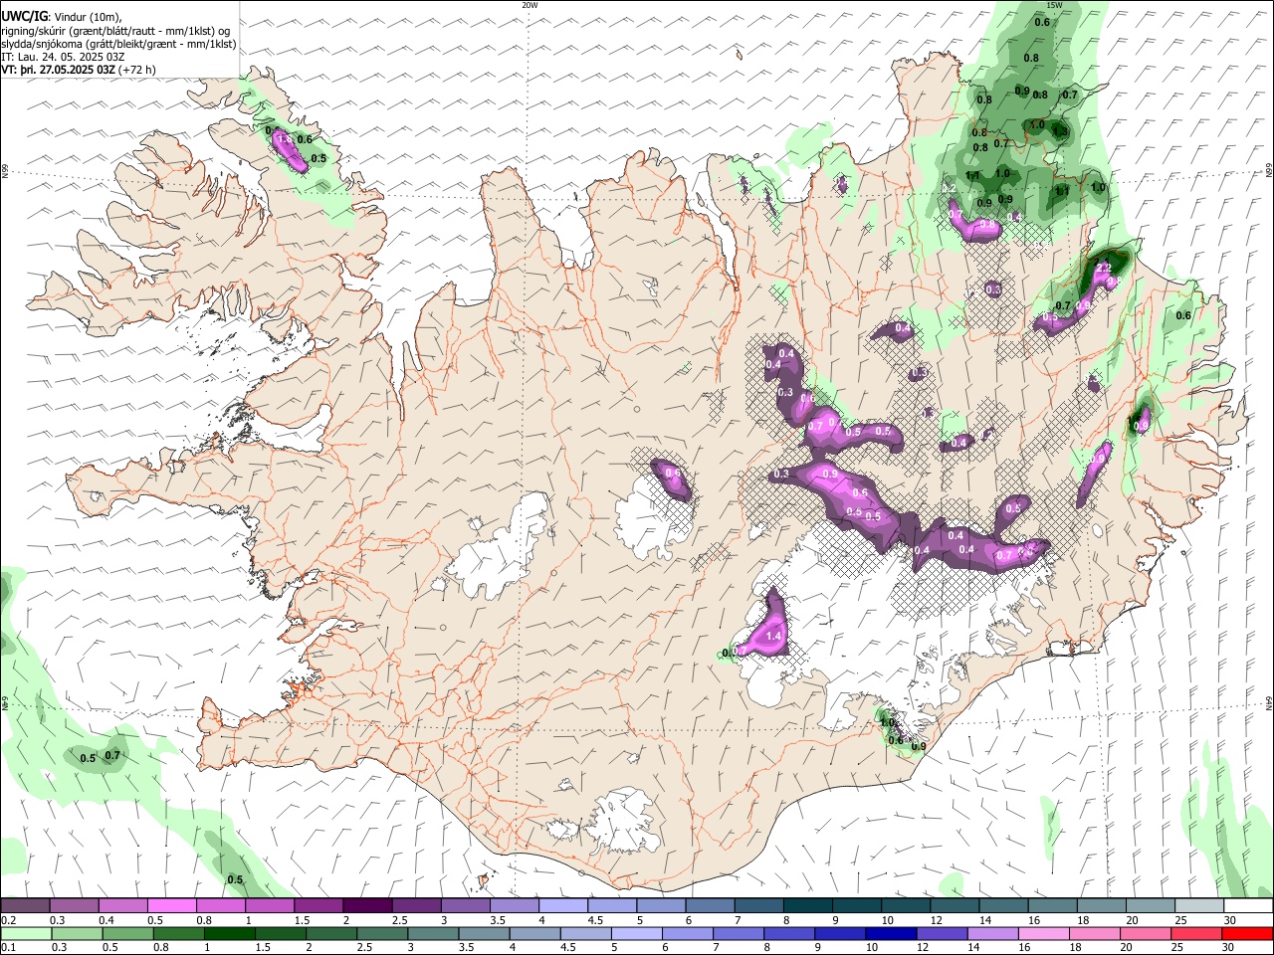Select the snow scale swatch for 0.8–1

220,906
